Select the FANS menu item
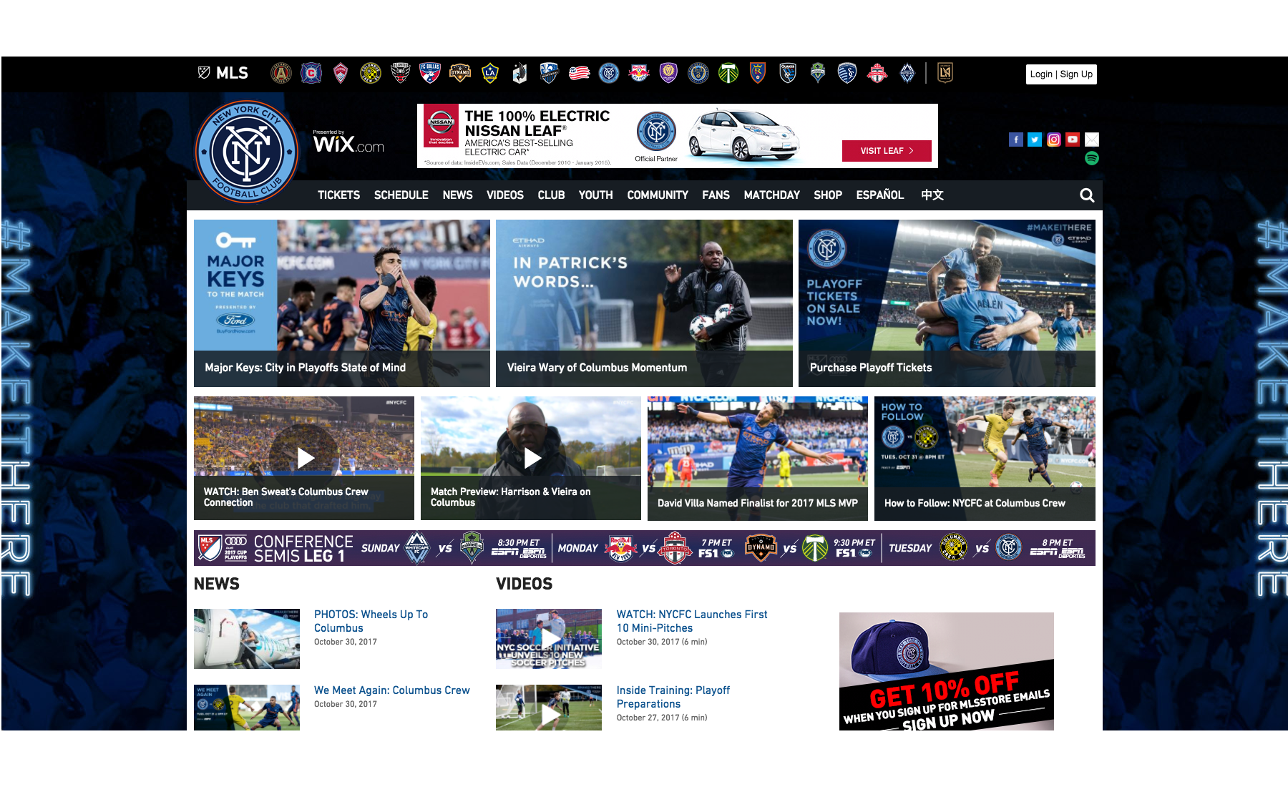 click(x=716, y=195)
